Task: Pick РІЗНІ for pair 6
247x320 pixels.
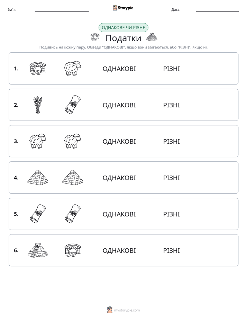Action: 171,250
